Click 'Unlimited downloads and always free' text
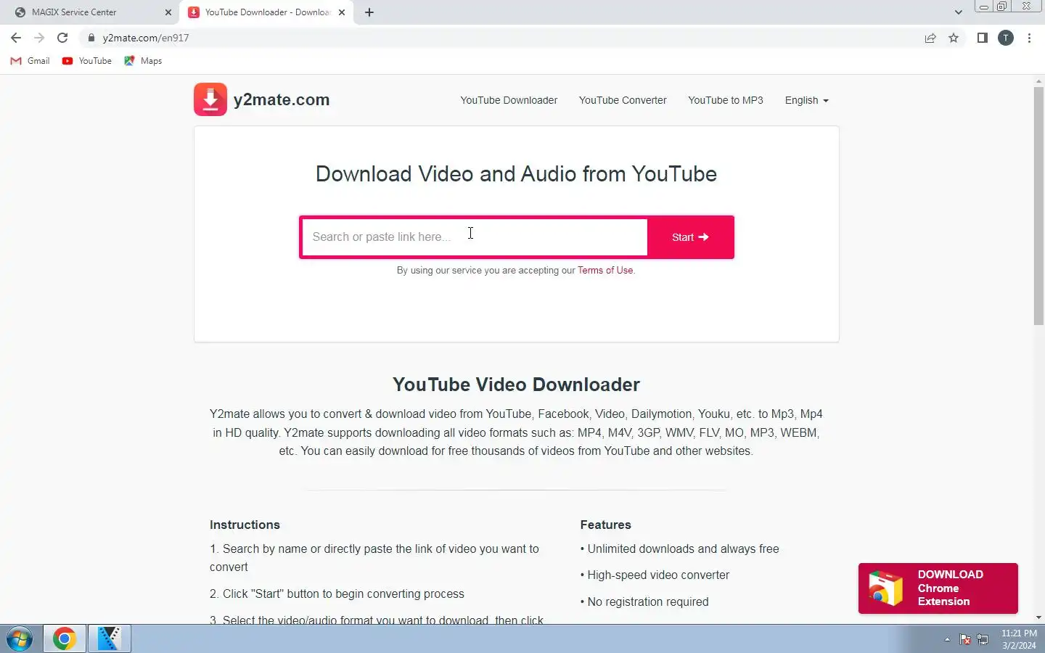 [683, 549]
